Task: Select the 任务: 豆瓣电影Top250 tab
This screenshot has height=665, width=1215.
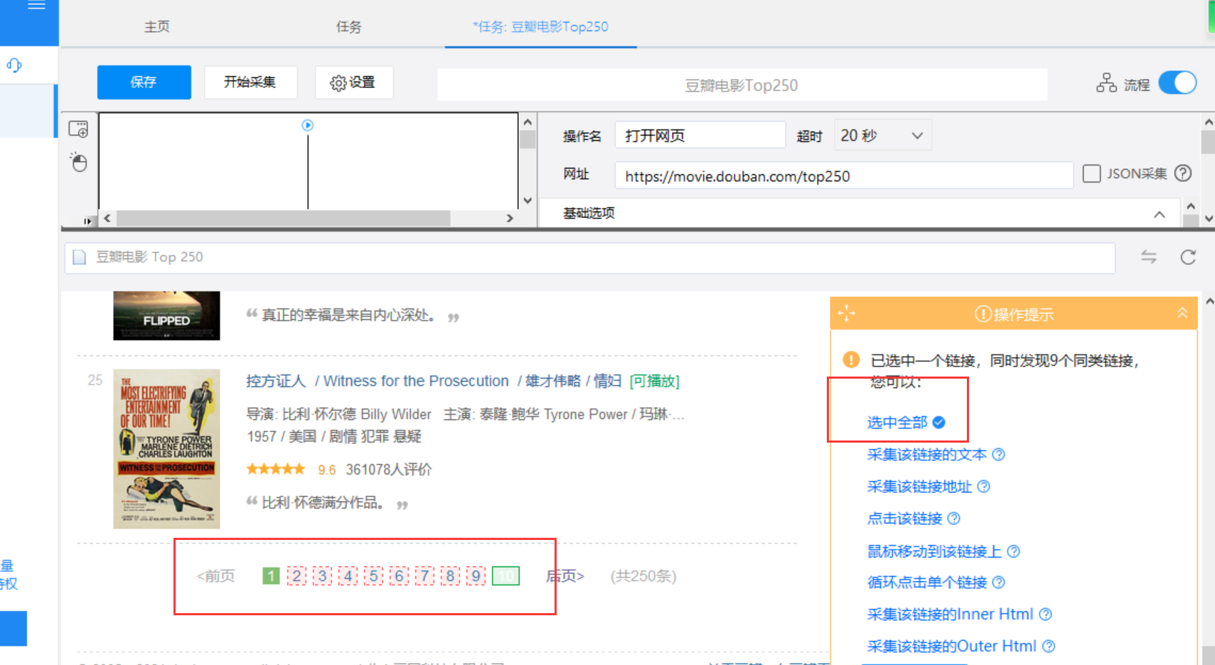Action: pyautogui.click(x=540, y=27)
